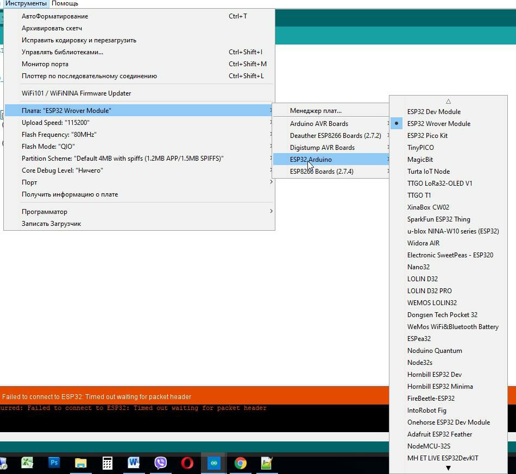Expand the Flash Mode: "QIO" submenu
Screen dimensions: 516x474
[x=139, y=147]
